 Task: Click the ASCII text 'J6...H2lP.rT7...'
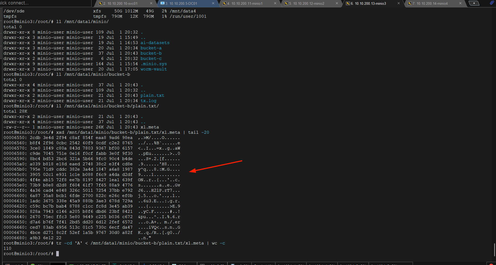tap(159, 190)
